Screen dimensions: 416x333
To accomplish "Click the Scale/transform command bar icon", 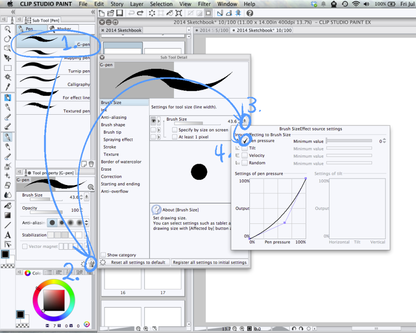I will tap(179, 13).
